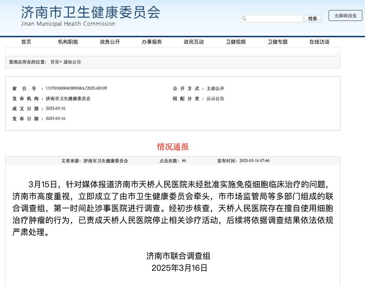Click 发布机构 value 济南市卫生健康委员会
Image resolution: width=365 pixels, height=286 pixels.
click(x=68, y=99)
